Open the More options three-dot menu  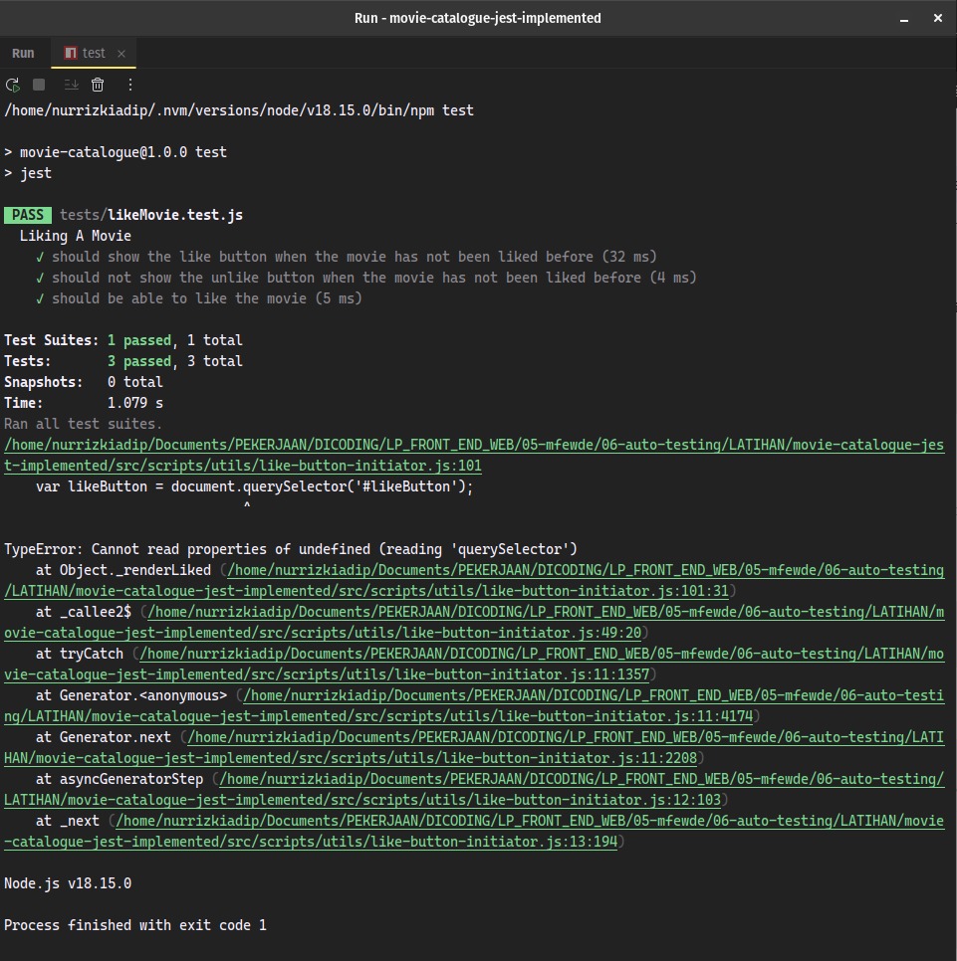click(x=130, y=85)
